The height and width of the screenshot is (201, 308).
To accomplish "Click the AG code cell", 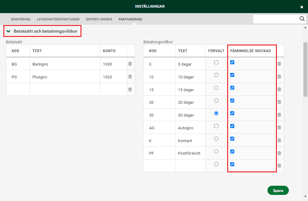I will point(159,127).
